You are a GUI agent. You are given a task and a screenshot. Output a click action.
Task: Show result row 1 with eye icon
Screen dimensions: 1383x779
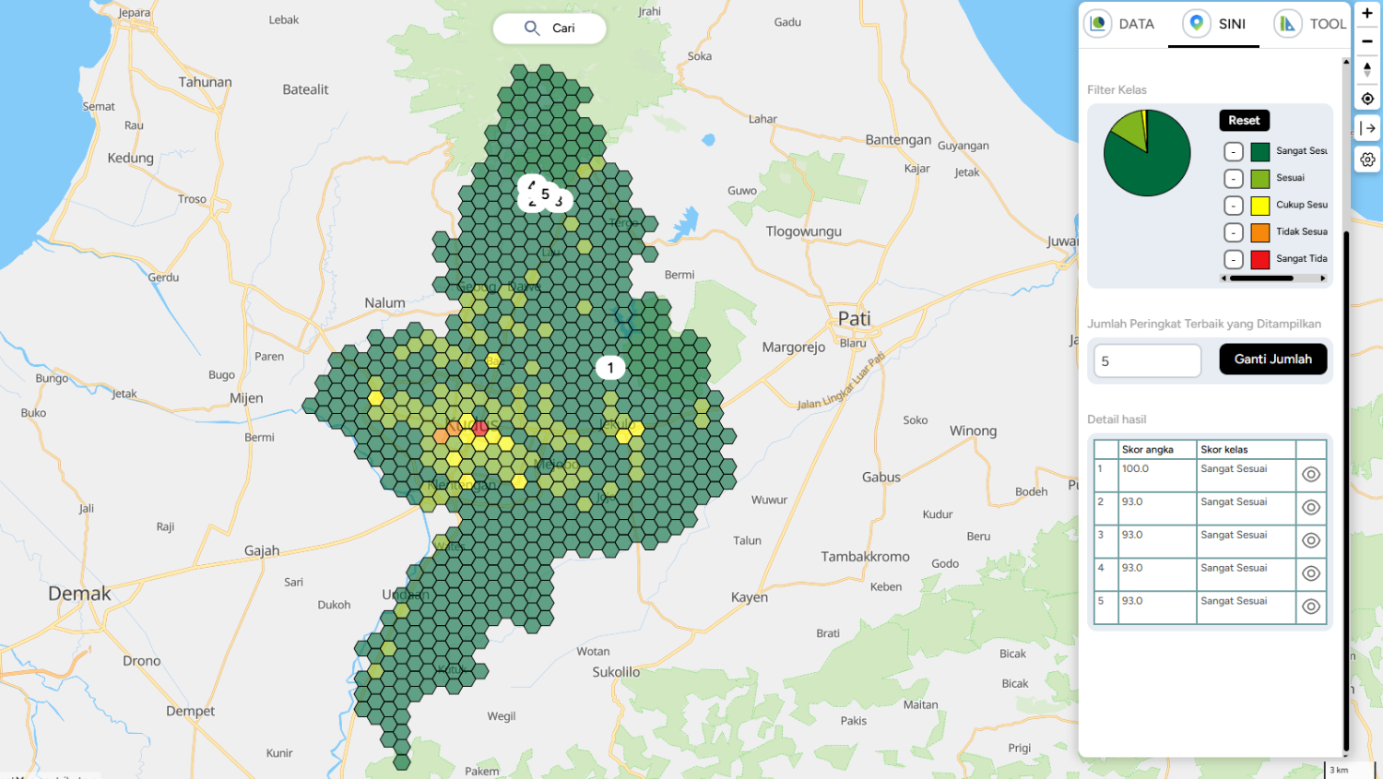pos(1310,475)
